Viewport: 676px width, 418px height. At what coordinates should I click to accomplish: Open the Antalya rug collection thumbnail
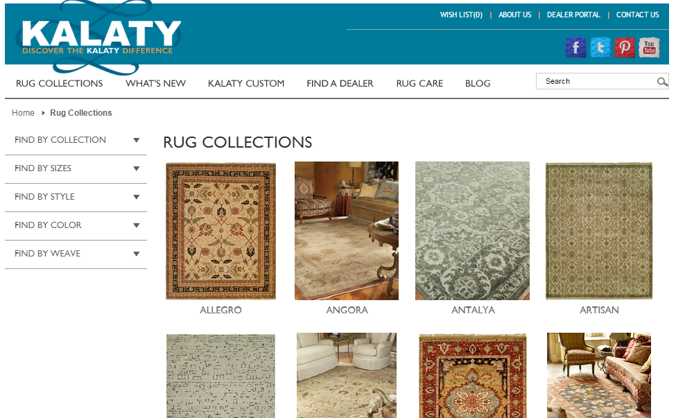coord(473,231)
